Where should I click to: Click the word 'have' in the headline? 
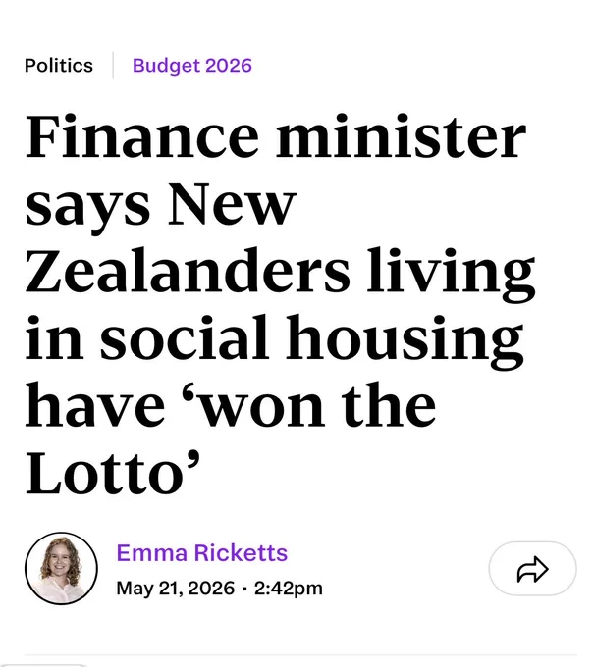pyautogui.click(x=95, y=404)
